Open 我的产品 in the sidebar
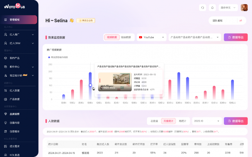252x157 pixels. click(x=15, y=58)
